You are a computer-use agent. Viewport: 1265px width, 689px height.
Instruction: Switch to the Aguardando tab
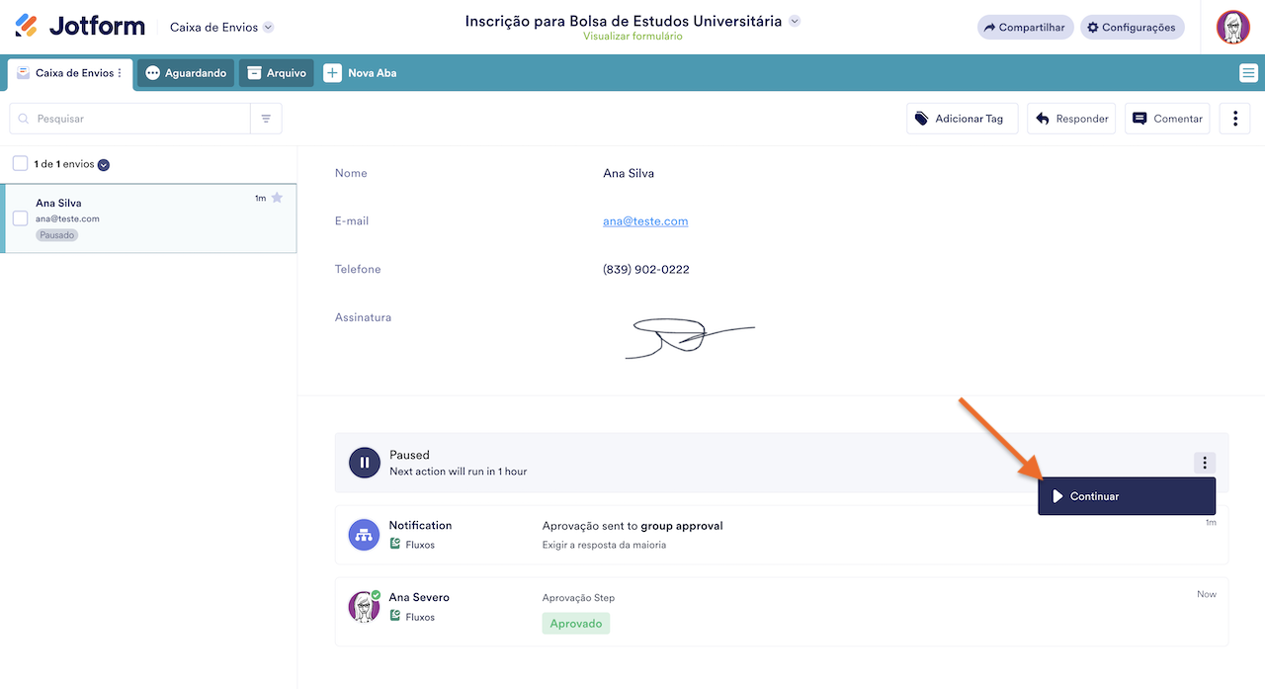186,73
